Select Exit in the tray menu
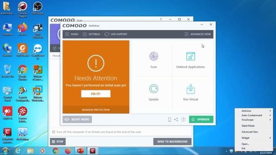Image resolution: width=276 pixels, height=155 pixels. [254, 148]
